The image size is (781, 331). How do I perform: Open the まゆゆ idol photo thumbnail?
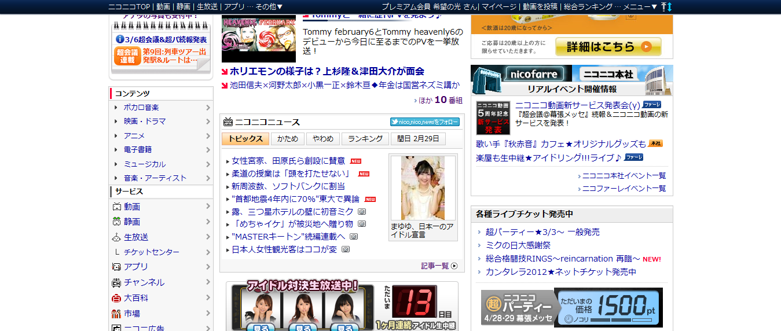pos(423,187)
